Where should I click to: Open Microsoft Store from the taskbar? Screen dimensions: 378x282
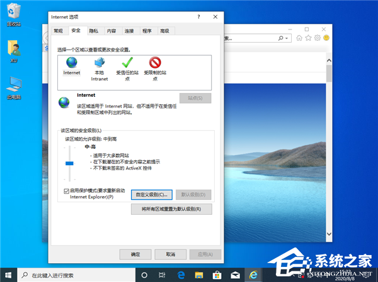(217, 275)
